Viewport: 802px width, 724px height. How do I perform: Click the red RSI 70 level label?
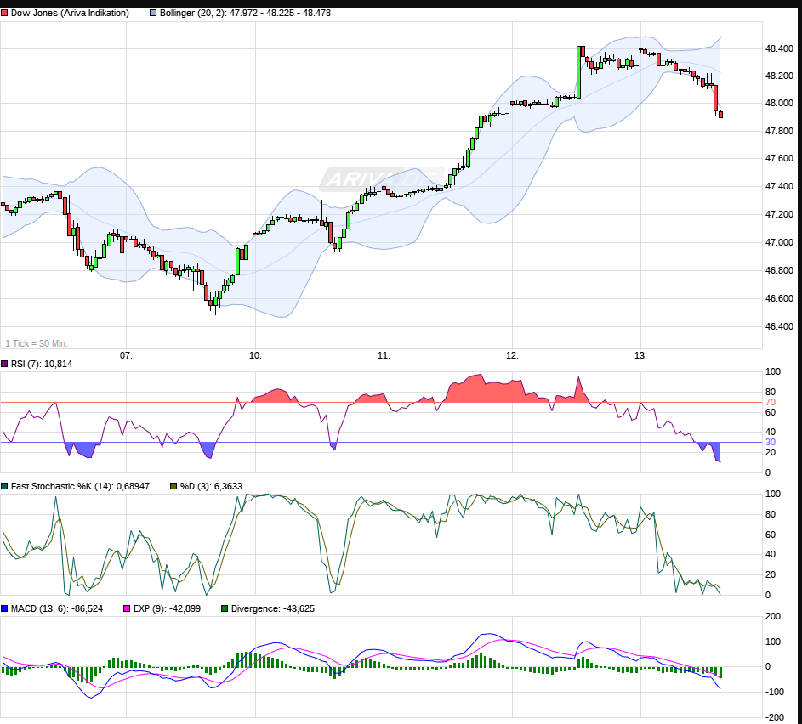click(x=771, y=402)
